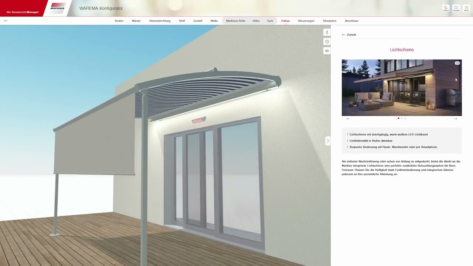Image resolution: width=473 pixels, height=266 pixels.
Task: Click the back arrow left of Boden
Action: (x=6, y=21)
